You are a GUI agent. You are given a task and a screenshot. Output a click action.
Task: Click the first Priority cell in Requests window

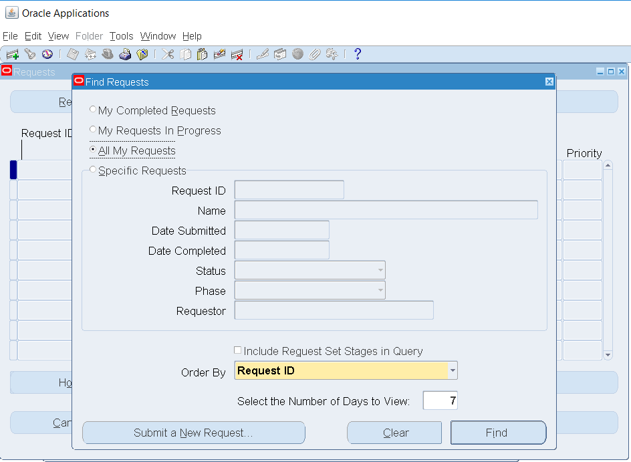(582, 170)
